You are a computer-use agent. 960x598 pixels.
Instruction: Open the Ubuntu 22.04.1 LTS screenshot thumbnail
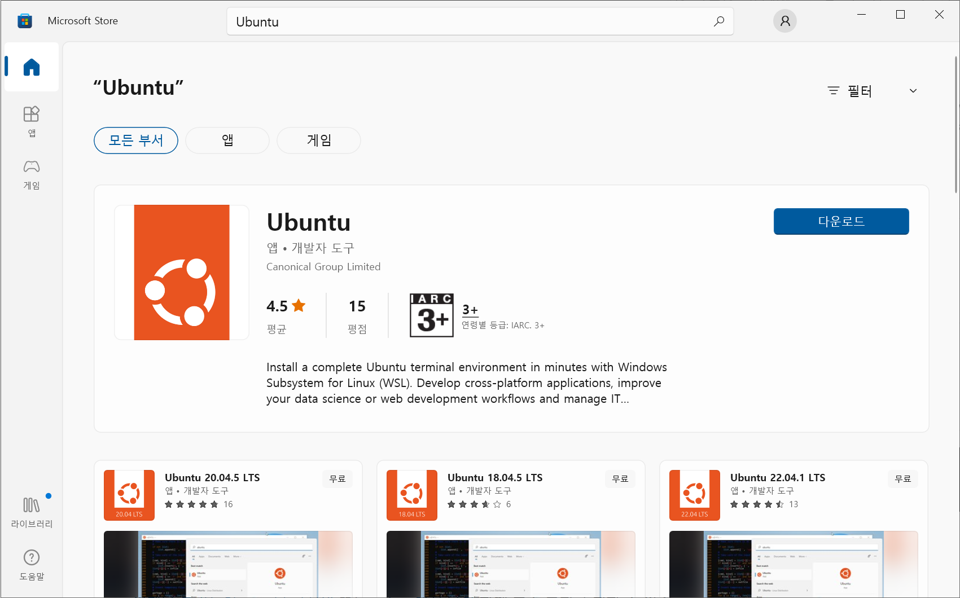(794, 564)
